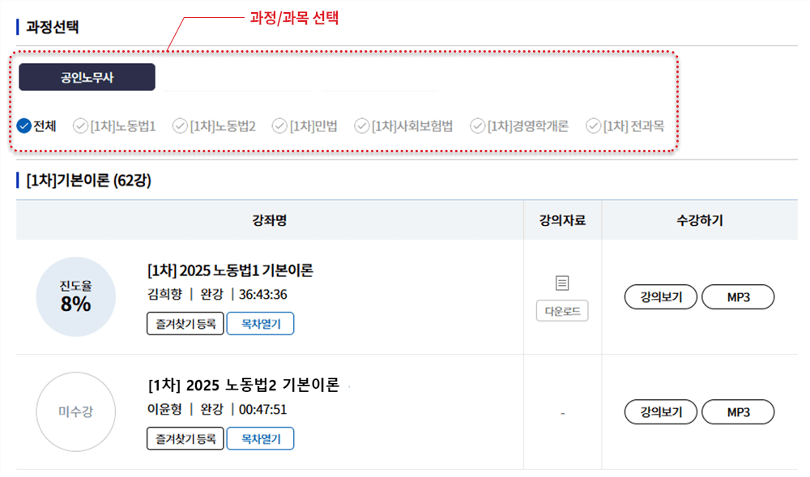Check the [1차]노동법2 filter
Viewport: 810px width, 477px height.
[180, 126]
